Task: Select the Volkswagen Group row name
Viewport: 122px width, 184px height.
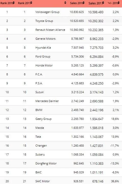Action: (x=47, y=12)
